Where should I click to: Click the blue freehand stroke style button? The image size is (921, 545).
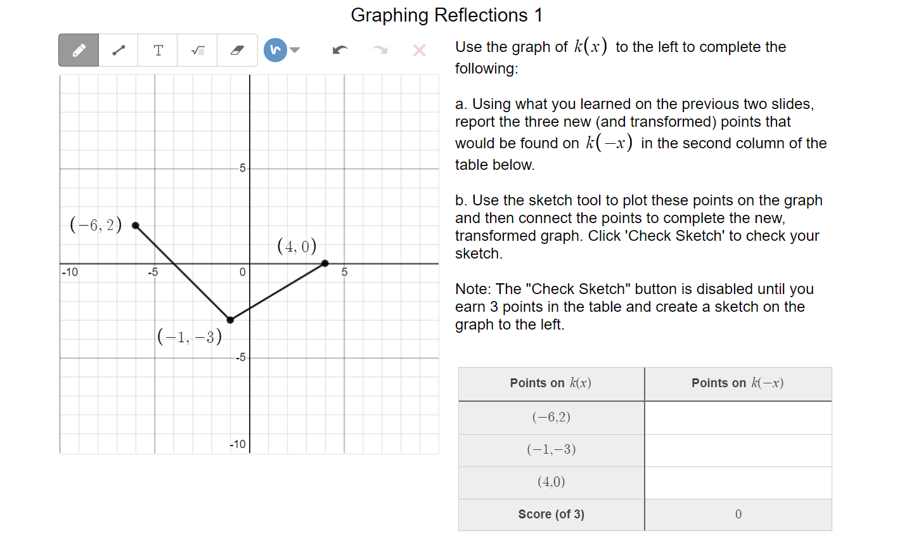pyautogui.click(x=275, y=49)
